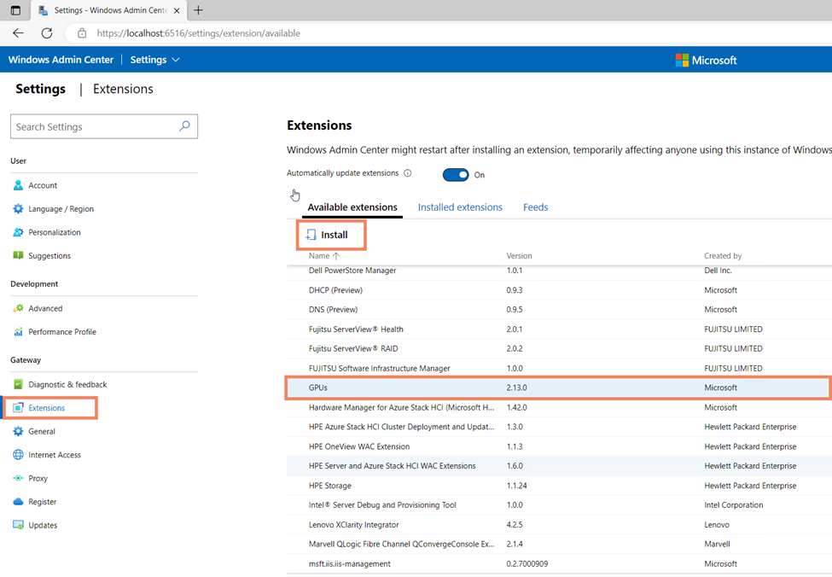Select HPE Storage row

click(559, 485)
